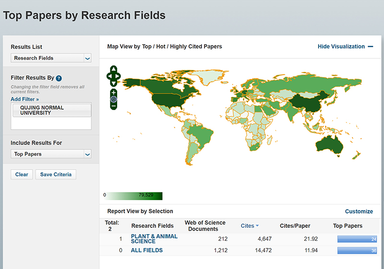Pan the map left with the arrow
Screen dimensions: 384x269
coord(108,76)
